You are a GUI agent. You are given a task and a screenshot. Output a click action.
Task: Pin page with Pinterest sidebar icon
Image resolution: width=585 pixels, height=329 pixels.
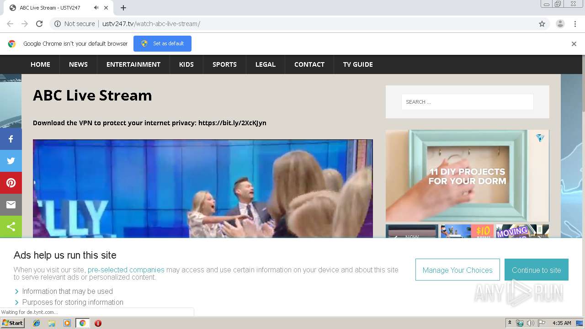pos(11,183)
